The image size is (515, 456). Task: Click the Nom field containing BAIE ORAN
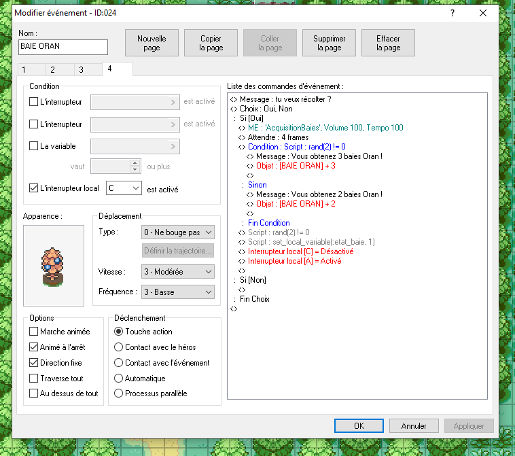coord(63,47)
